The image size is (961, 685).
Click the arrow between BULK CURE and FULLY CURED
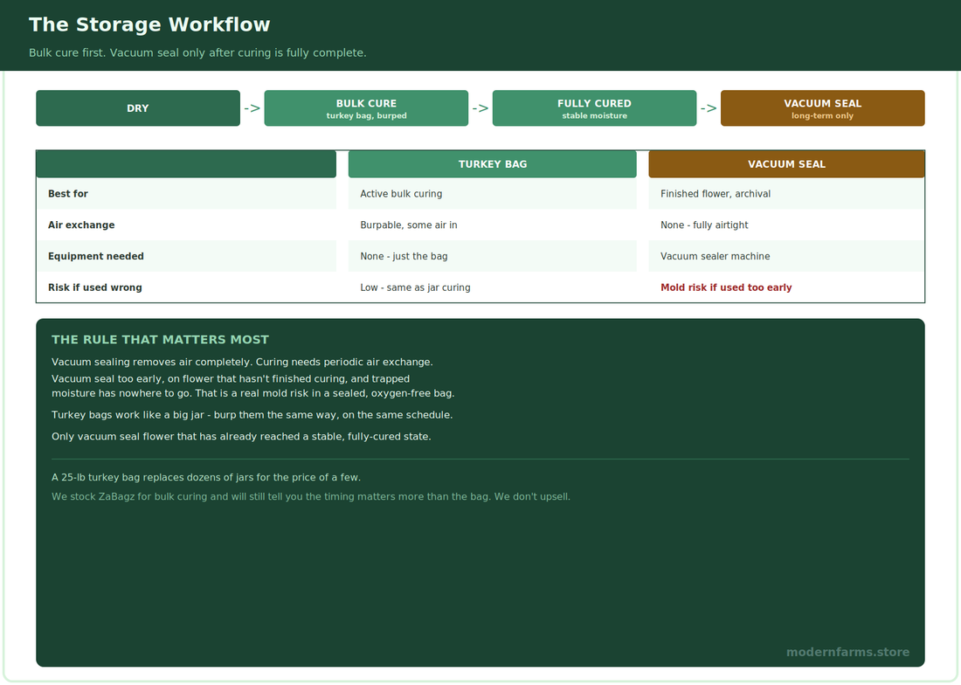click(x=480, y=108)
